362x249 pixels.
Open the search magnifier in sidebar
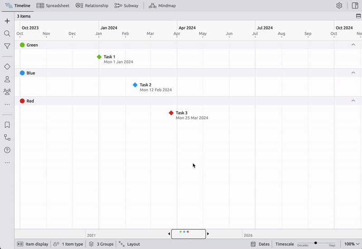[7, 33]
